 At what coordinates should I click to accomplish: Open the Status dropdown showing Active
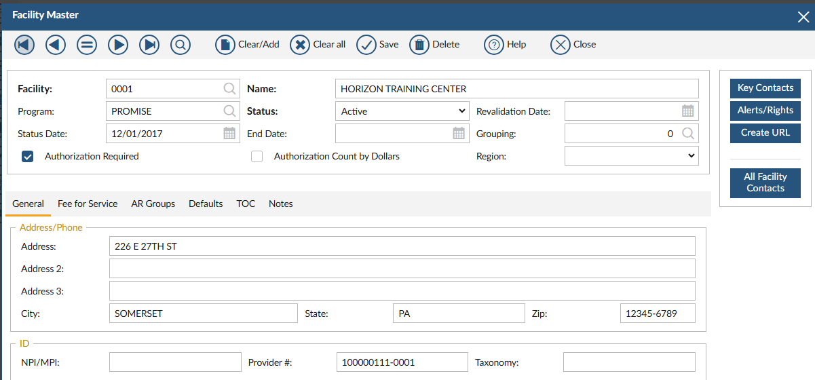tap(402, 111)
